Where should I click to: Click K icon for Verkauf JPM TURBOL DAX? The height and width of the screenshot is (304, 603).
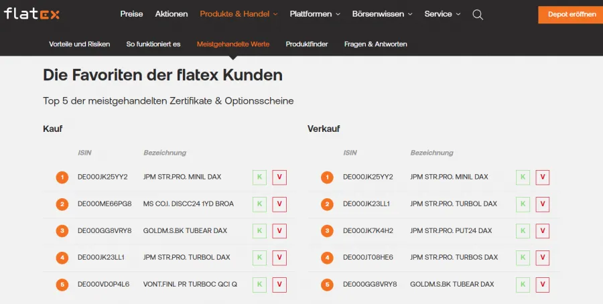pyautogui.click(x=523, y=204)
